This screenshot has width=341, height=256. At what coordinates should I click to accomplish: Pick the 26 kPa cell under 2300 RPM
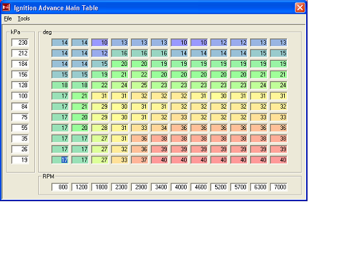pos(120,149)
